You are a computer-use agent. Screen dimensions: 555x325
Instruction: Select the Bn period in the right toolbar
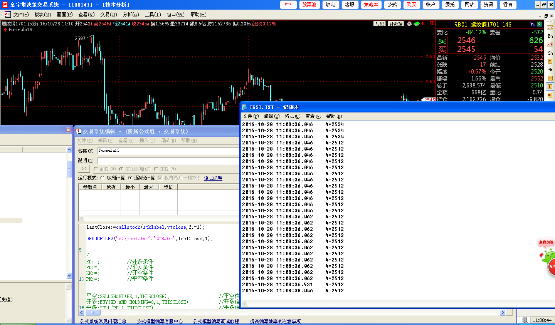click(x=550, y=36)
